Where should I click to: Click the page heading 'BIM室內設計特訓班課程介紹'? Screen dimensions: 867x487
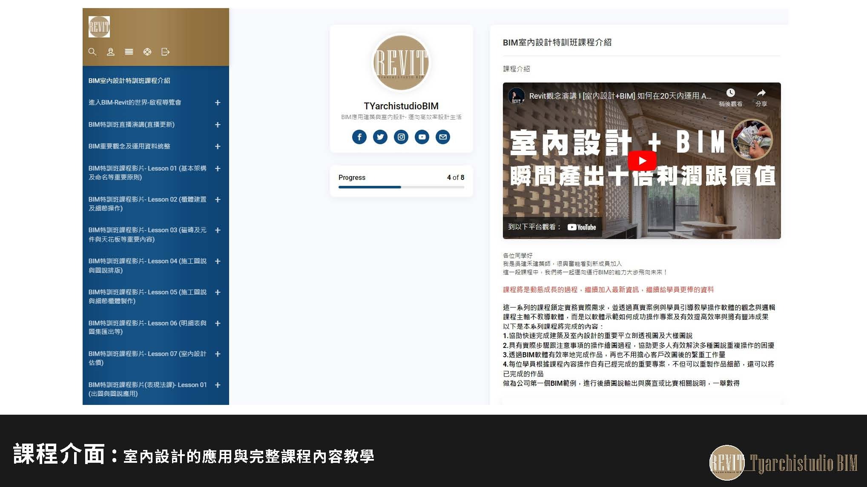pyautogui.click(x=557, y=43)
